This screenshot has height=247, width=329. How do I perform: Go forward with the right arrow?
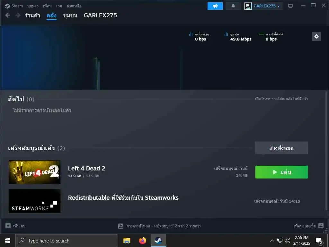click(18, 15)
